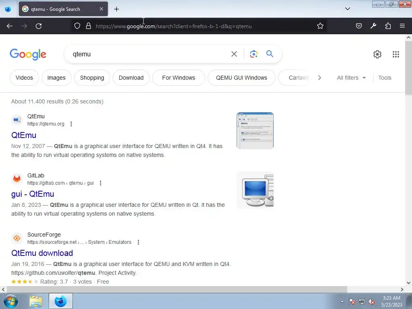This screenshot has width=412, height=309.
Task: Select the Download filter chip
Action: 131,78
